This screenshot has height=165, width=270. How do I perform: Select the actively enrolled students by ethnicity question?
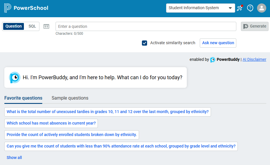click(x=72, y=135)
